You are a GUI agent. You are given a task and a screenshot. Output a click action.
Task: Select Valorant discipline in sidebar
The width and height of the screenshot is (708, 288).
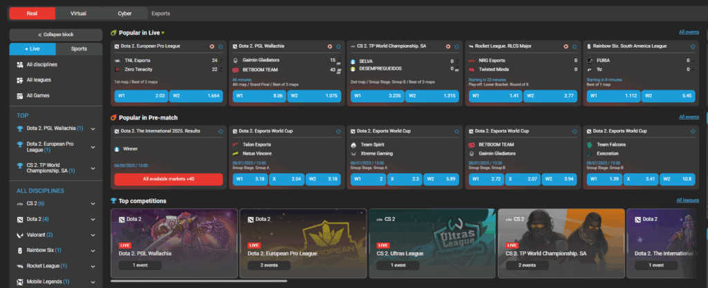pos(56,235)
